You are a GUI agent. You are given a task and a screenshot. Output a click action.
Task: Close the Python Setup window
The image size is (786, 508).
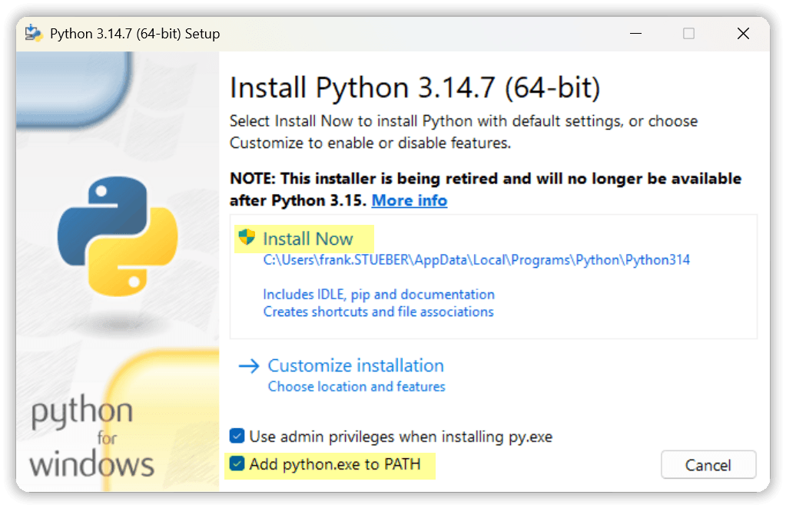(x=743, y=34)
